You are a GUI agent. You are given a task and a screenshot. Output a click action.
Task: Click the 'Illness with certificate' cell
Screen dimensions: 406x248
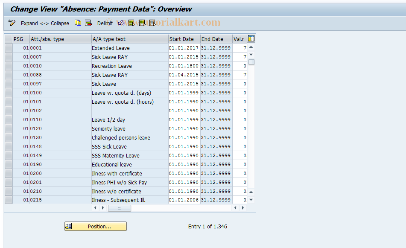[130, 173]
